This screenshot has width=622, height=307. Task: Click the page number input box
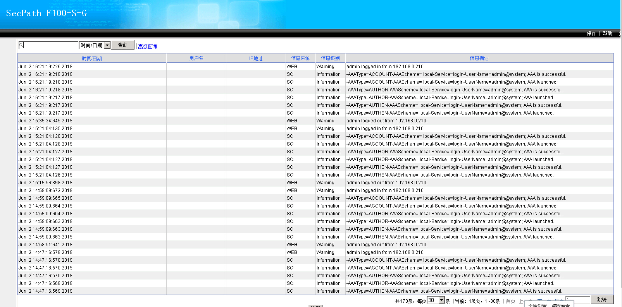[578, 300]
